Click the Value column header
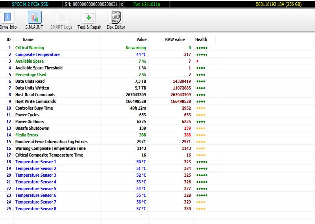 point(141,39)
